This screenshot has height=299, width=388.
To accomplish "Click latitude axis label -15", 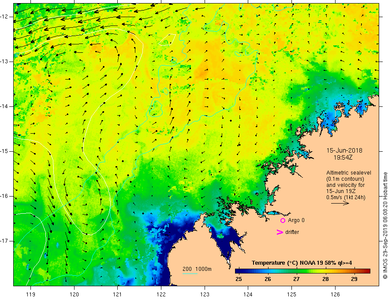I will 4,151.
